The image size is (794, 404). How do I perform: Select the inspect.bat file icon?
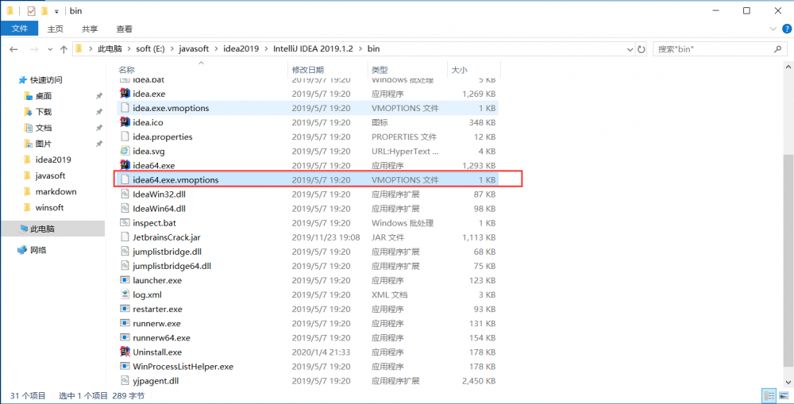coord(125,223)
